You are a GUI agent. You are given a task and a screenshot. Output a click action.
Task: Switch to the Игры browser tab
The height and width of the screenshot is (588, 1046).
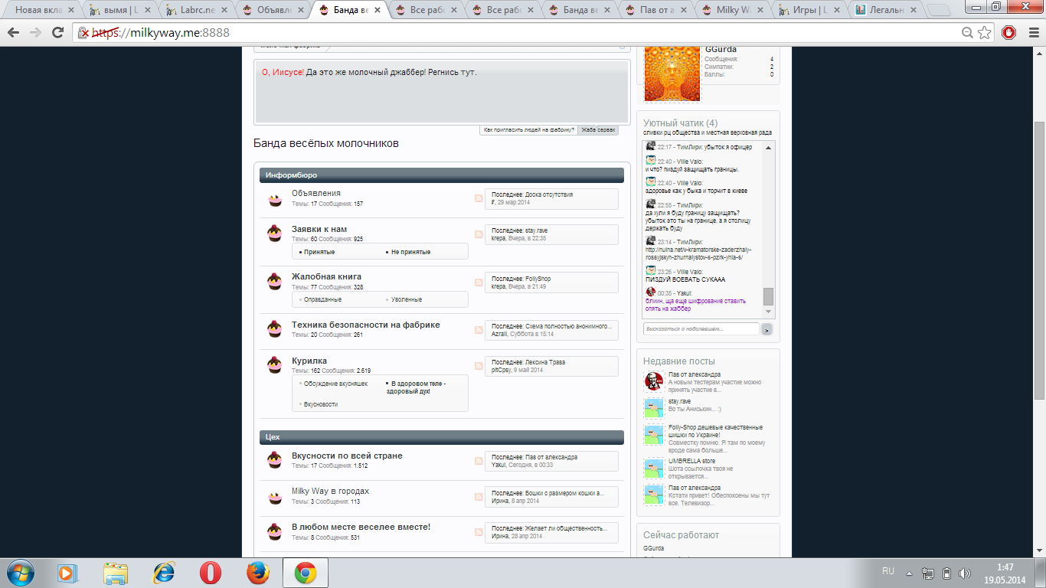pos(807,10)
